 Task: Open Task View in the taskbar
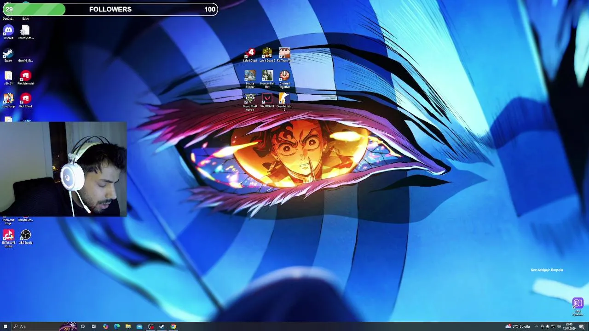94,326
